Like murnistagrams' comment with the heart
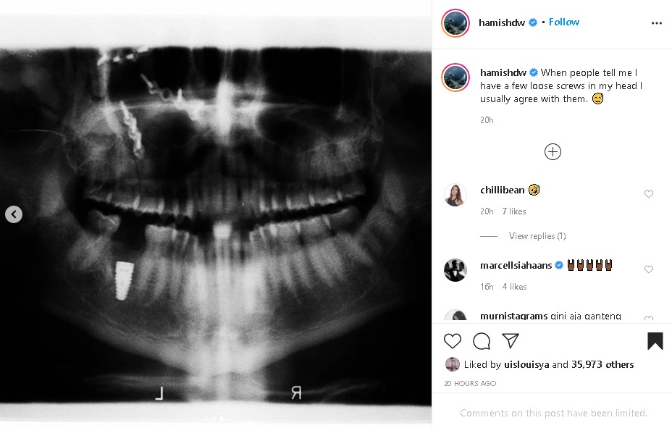Viewport: 672px width, 428px height. (x=648, y=320)
